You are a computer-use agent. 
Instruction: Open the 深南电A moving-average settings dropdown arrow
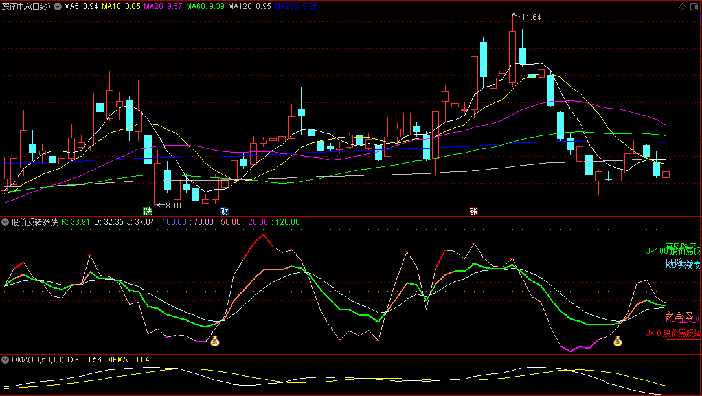[58, 6]
